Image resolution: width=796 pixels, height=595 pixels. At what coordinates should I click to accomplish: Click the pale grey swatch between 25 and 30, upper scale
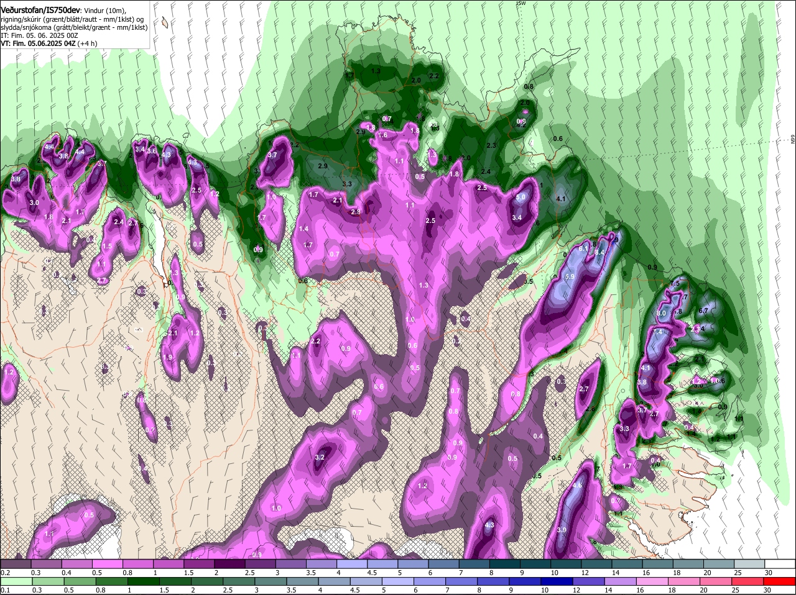750,563
